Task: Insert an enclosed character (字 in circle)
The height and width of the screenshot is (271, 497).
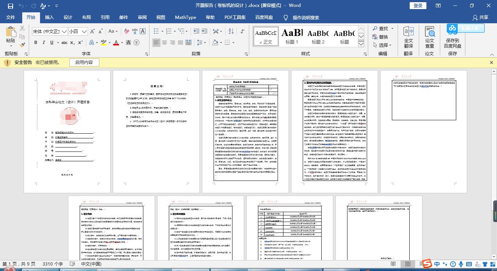Action: [136, 43]
